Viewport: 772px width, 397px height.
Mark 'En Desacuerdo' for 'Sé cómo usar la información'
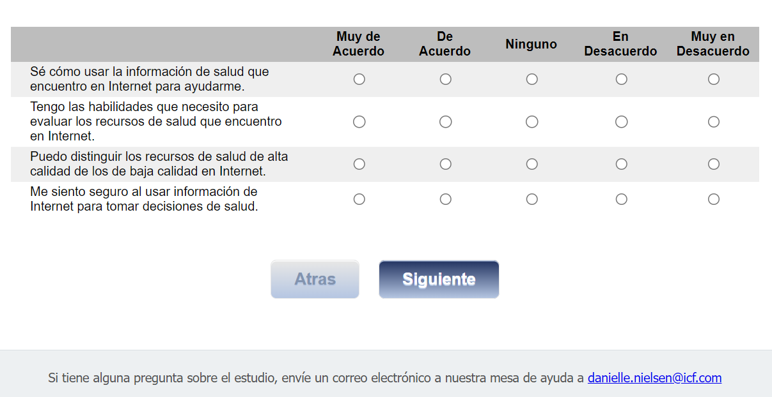pyautogui.click(x=622, y=79)
